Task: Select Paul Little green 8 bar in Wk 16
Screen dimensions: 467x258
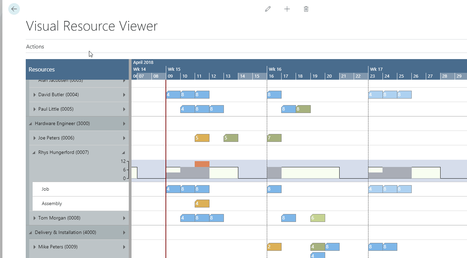Action: click(303, 109)
